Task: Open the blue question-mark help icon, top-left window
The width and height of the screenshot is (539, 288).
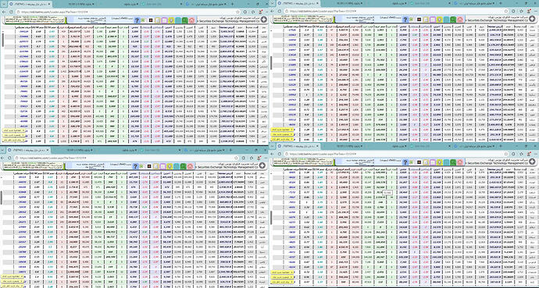Action: [137, 20]
